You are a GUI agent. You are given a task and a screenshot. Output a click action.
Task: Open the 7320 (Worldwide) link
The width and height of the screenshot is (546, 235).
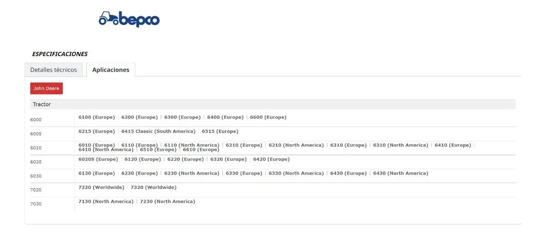tap(153, 188)
